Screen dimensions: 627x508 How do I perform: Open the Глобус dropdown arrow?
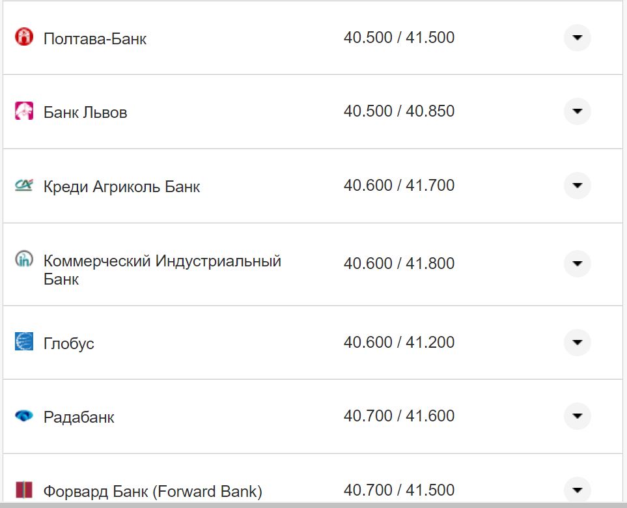tap(577, 341)
